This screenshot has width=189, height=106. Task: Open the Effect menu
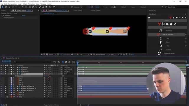pos(25,4)
